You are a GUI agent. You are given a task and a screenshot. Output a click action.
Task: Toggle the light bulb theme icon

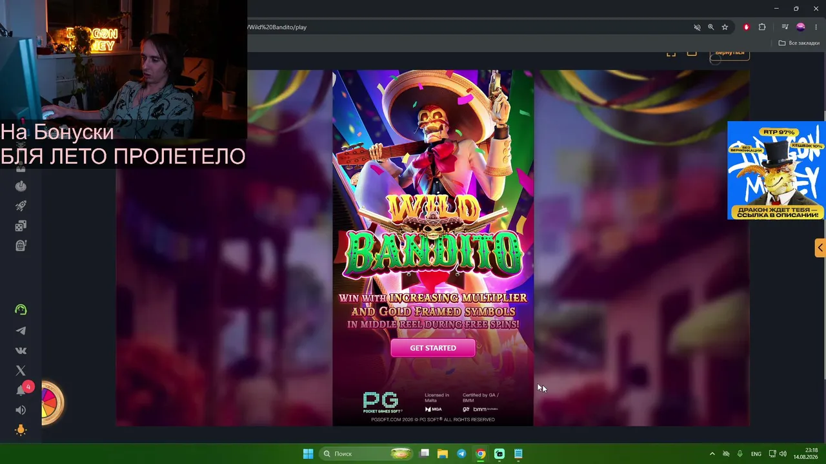point(21,430)
